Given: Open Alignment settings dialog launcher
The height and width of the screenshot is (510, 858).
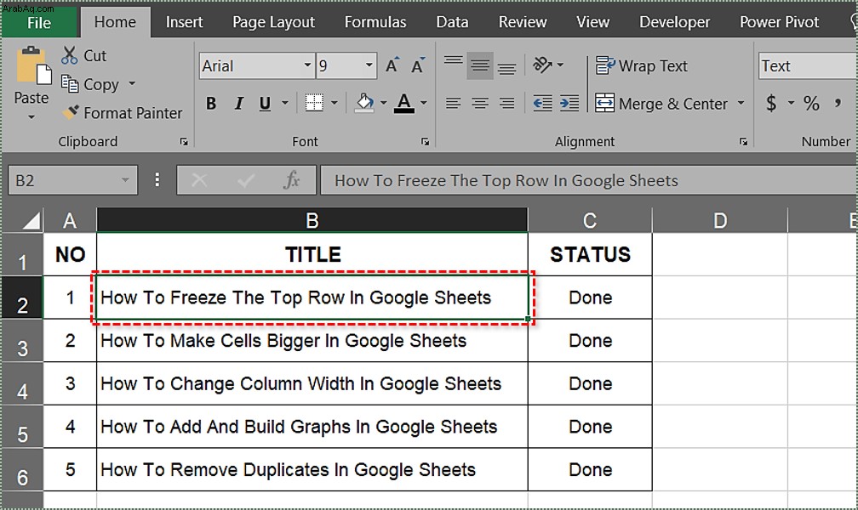Looking at the screenshot, I should [x=743, y=142].
